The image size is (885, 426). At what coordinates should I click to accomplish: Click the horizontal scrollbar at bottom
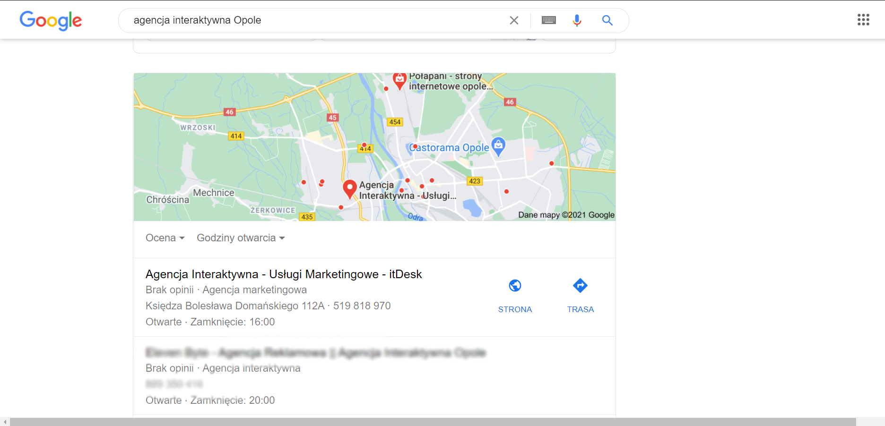(433, 422)
